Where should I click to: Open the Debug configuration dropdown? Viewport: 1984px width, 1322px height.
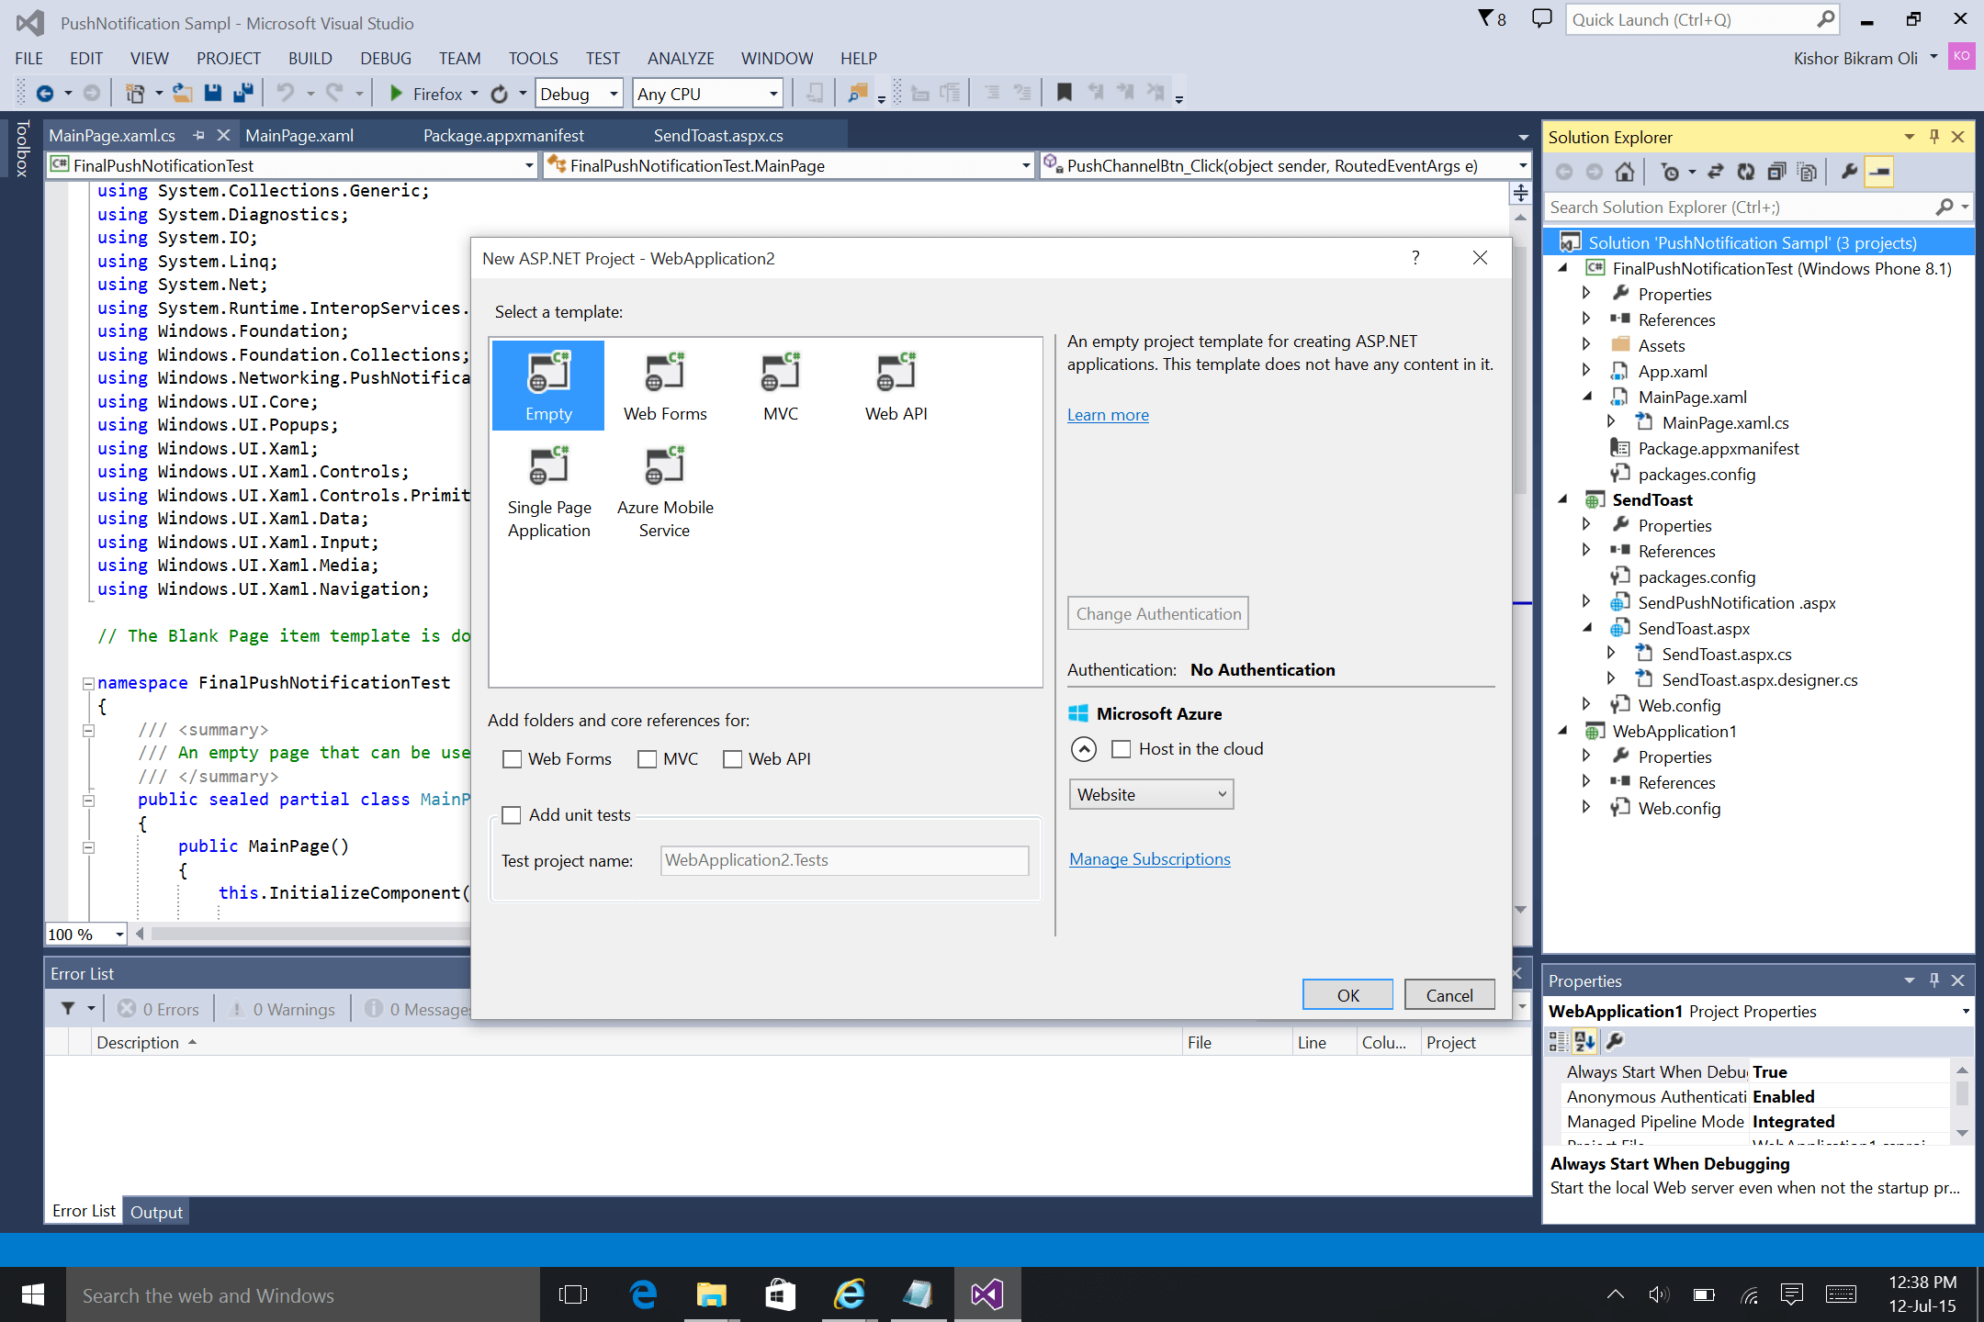pos(580,94)
